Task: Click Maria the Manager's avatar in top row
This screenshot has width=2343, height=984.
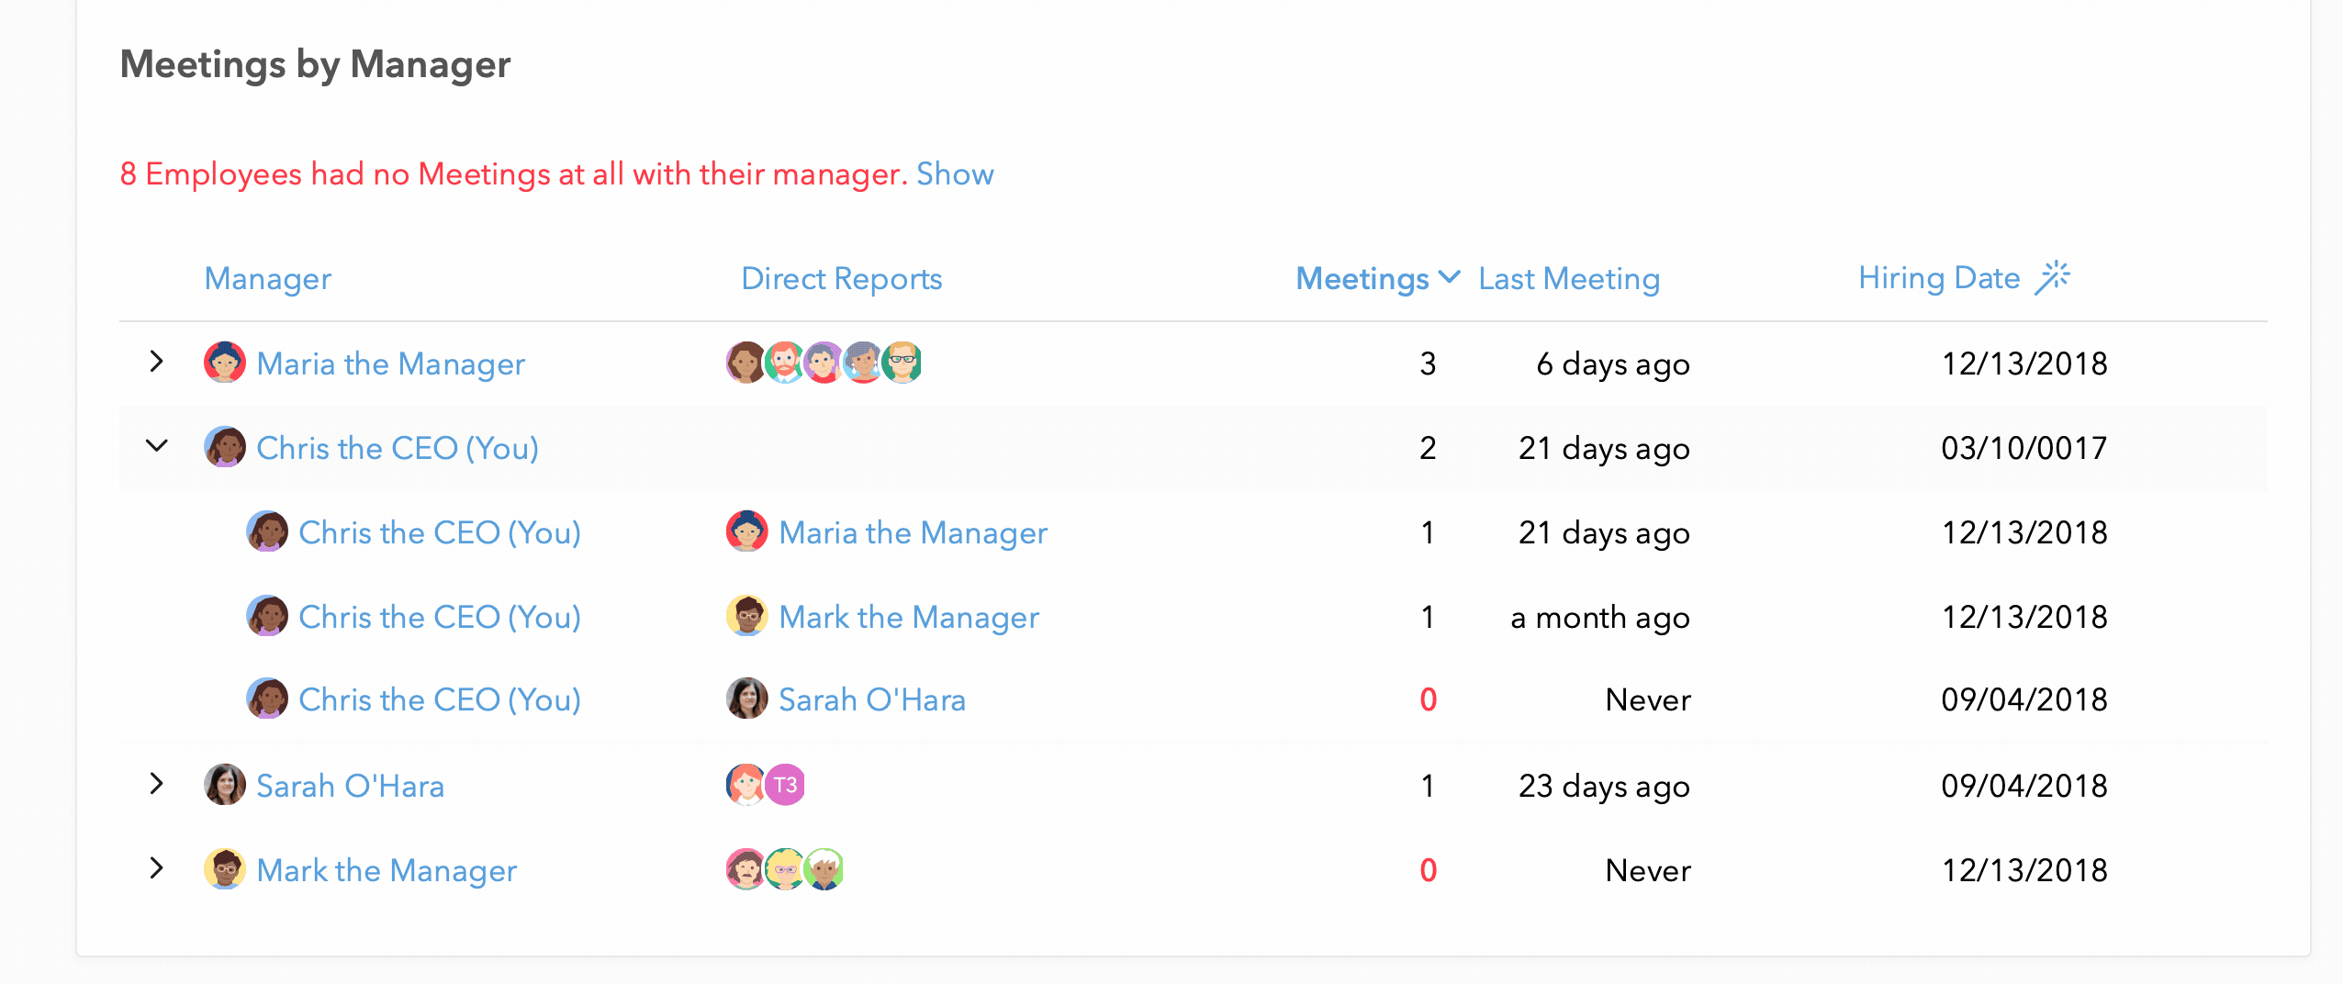Action: point(224,362)
